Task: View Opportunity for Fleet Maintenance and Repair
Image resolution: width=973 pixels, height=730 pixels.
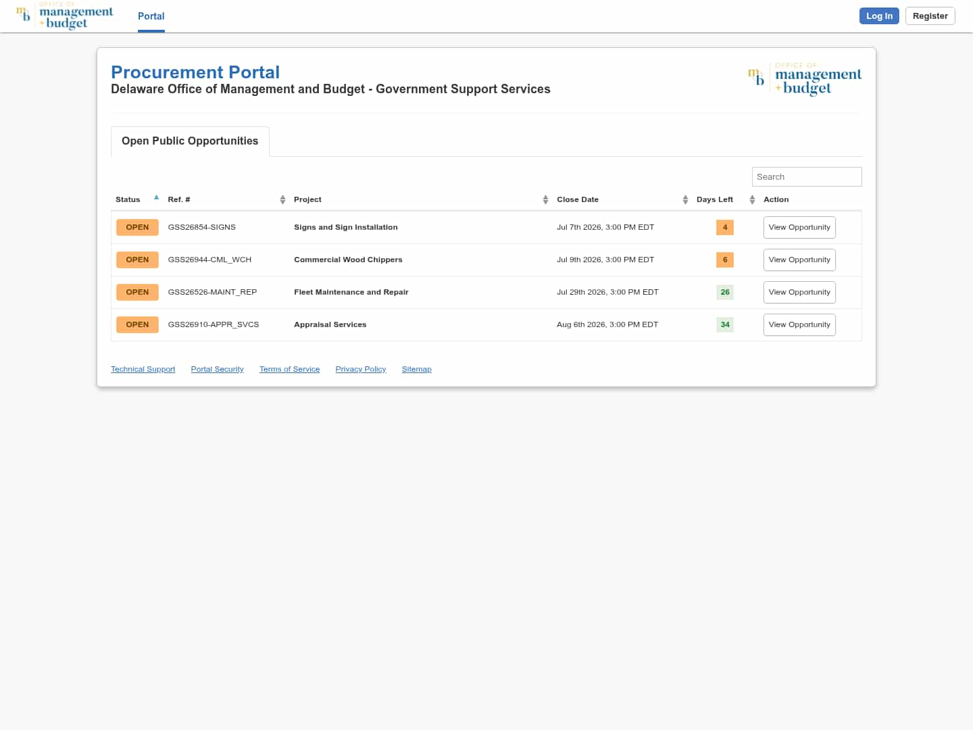Action: (799, 292)
